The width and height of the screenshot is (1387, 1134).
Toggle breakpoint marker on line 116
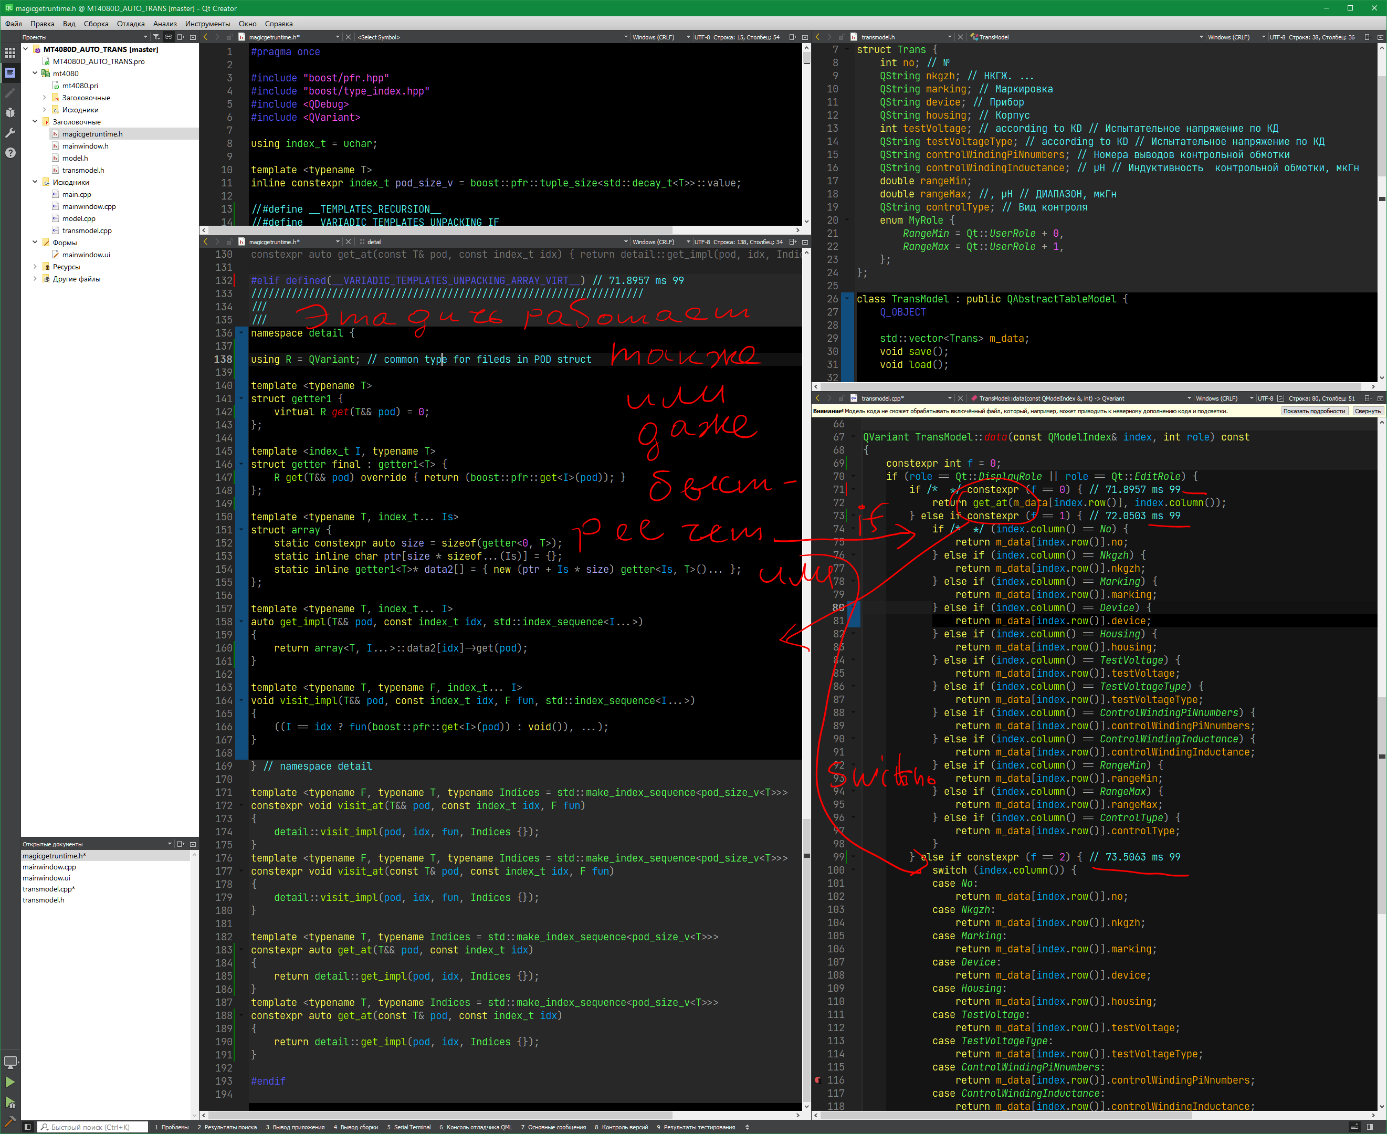click(x=818, y=1080)
